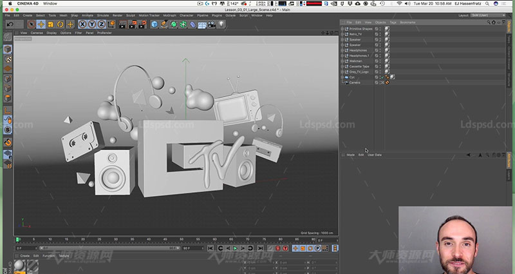Activate the Move tool

pyautogui.click(x=41, y=24)
